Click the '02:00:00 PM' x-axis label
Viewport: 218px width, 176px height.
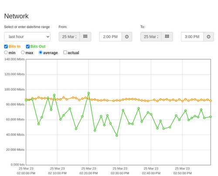(x=26, y=173)
